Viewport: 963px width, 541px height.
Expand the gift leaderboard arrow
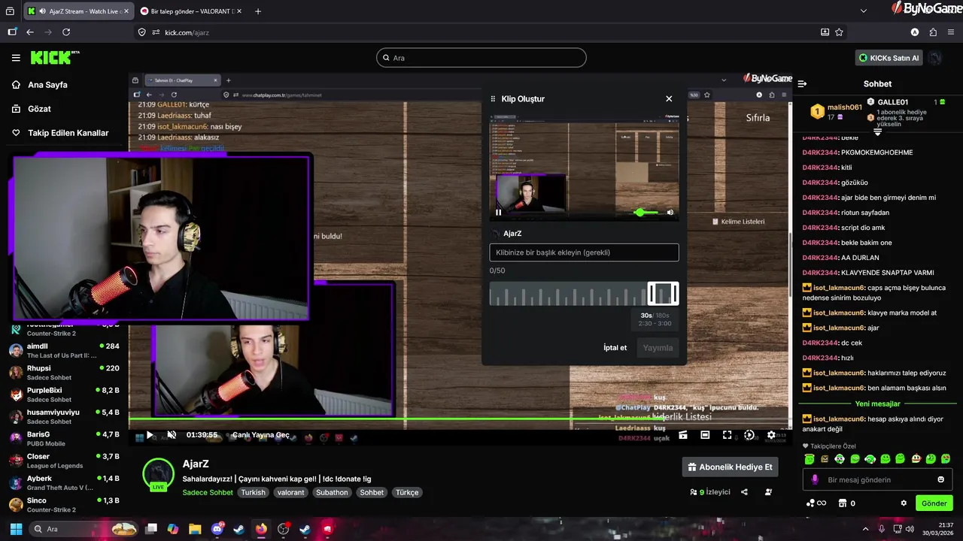pyautogui.click(x=877, y=132)
